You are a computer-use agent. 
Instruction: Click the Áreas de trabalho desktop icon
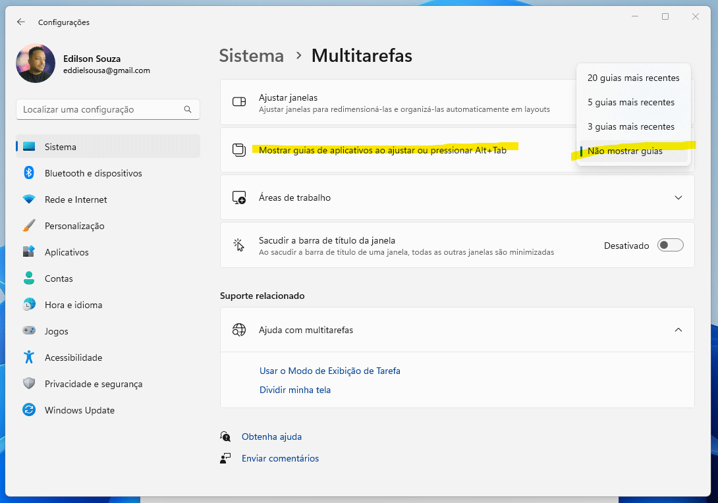click(239, 198)
